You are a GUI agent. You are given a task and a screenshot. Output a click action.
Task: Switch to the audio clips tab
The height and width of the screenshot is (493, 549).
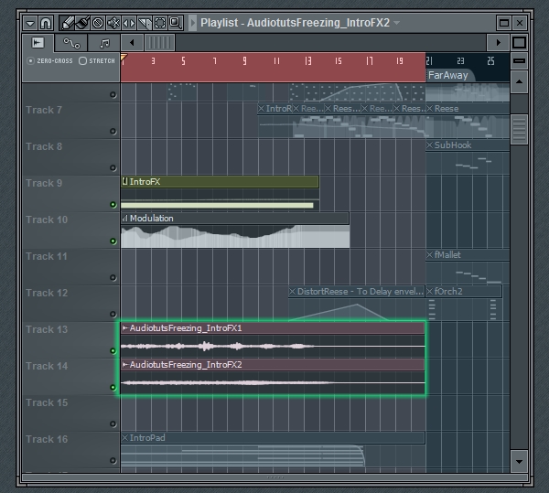coord(38,43)
